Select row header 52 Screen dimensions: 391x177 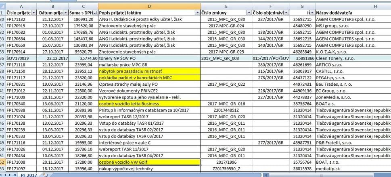[2, 163]
